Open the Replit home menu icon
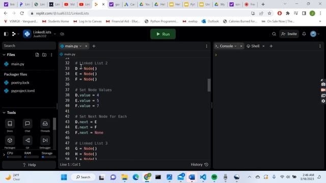This screenshot has width=326, height=183. (x=14, y=34)
